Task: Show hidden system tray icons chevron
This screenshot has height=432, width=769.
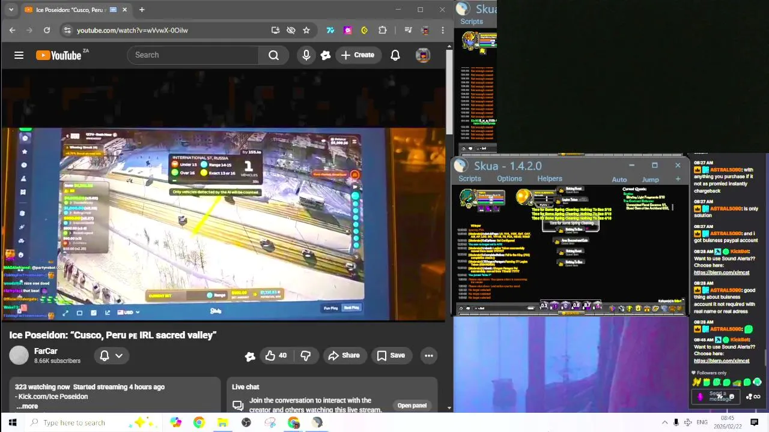Action: coord(664,422)
